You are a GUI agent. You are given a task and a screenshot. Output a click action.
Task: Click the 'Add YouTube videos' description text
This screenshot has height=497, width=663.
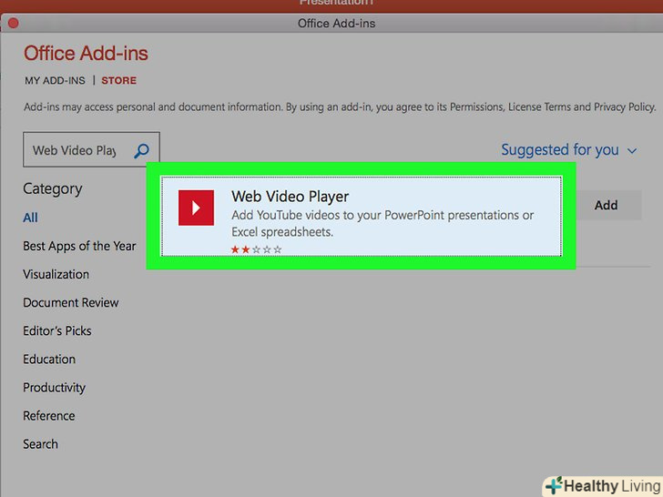pos(382,224)
